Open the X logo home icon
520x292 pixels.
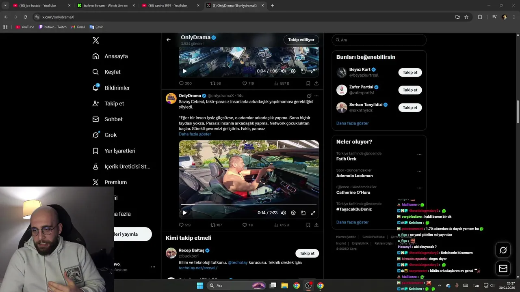pyautogui.click(x=95, y=40)
